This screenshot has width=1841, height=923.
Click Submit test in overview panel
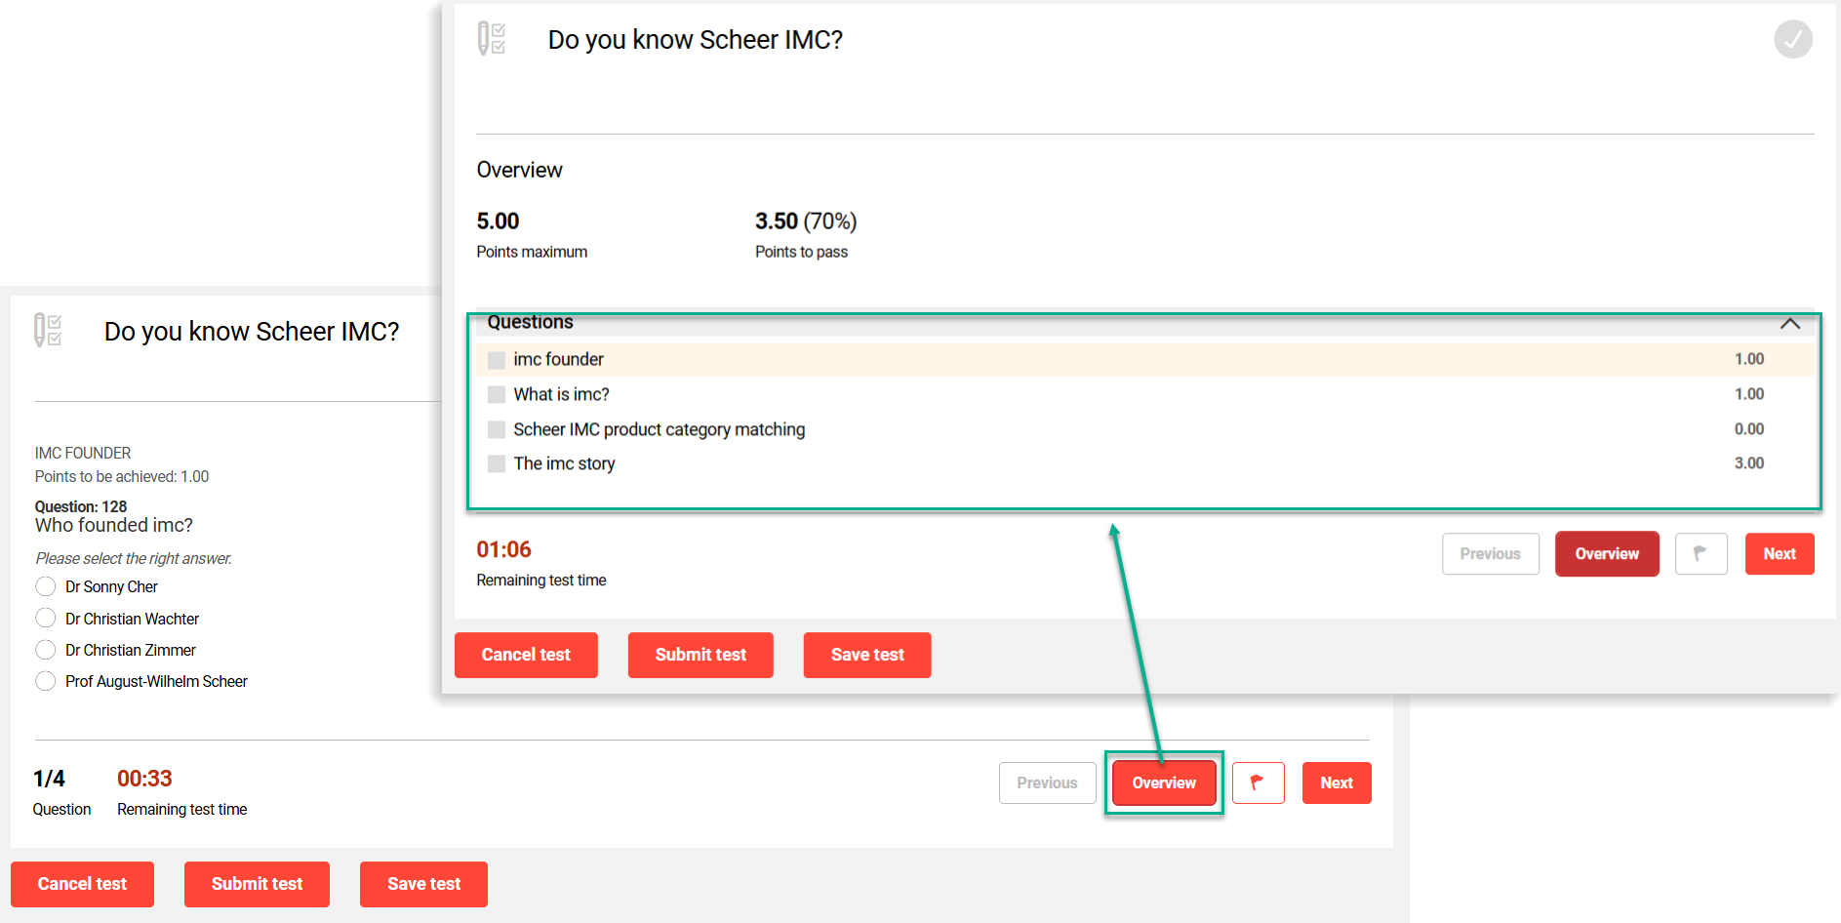(700, 655)
